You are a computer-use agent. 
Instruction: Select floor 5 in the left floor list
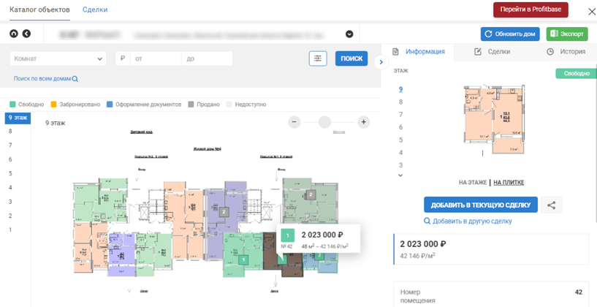coord(10,173)
